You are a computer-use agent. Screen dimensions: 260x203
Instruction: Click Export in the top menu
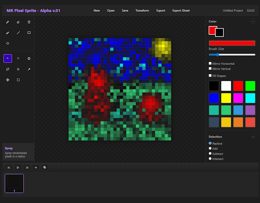pyautogui.click(x=161, y=11)
